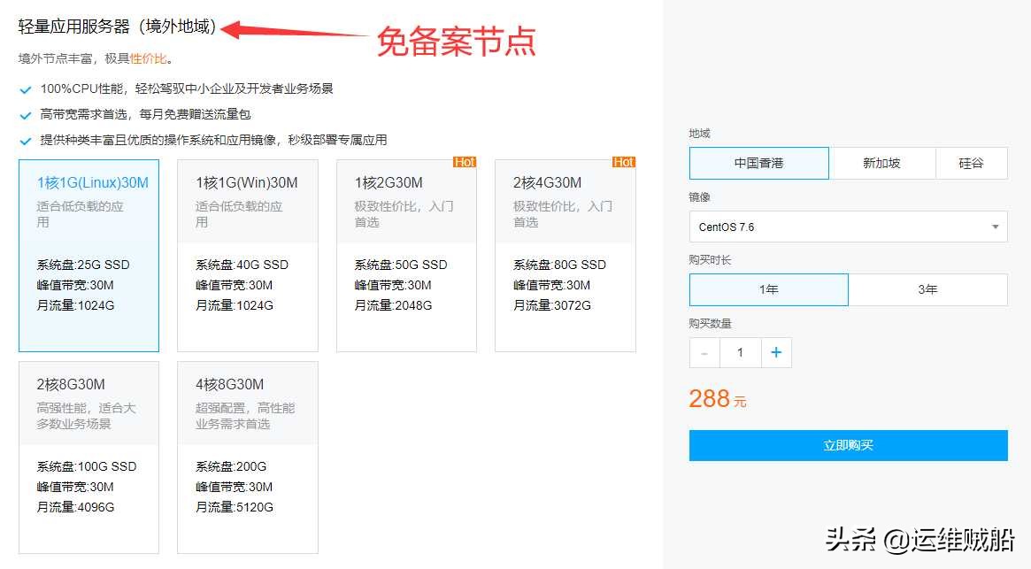Click the checkmark icon beside 100%CPU性能 feature
This screenshot has width=1031, height=569.
(24, 89)
